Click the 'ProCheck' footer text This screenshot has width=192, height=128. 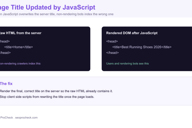(7, 117)
